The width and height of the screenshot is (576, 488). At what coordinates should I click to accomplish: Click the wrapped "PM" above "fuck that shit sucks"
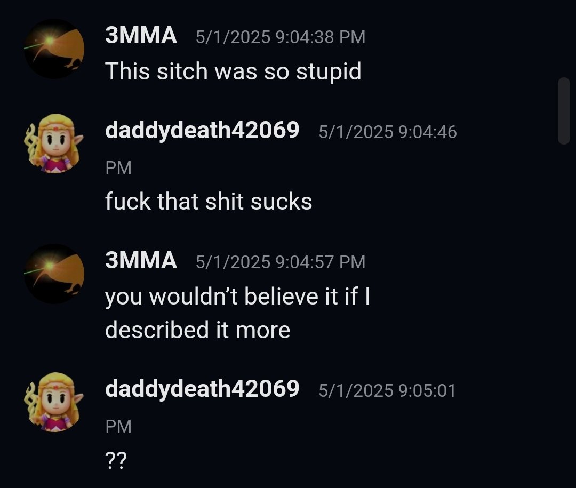(x=118, y=167)
